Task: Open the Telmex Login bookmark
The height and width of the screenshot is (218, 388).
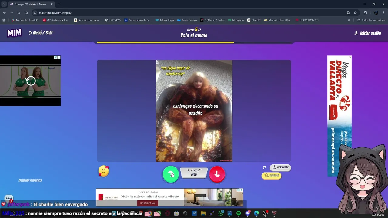Action: tap(165, 20)
